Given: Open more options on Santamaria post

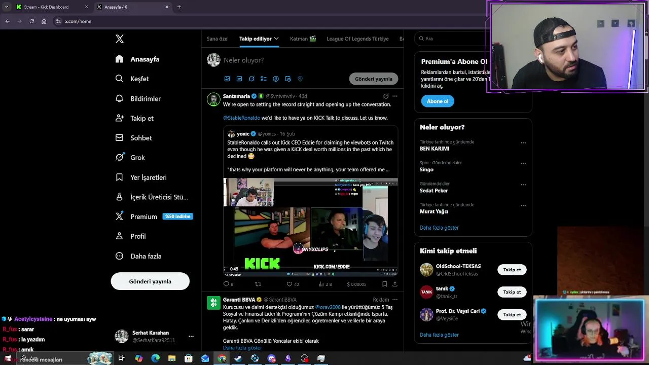Looking at the screenshot, I should (x=395, y=96).
